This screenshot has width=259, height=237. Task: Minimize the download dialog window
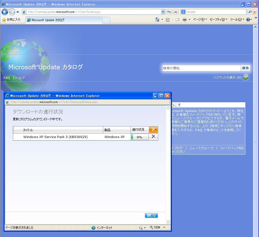pyautogui.click(x=156, y=96)
